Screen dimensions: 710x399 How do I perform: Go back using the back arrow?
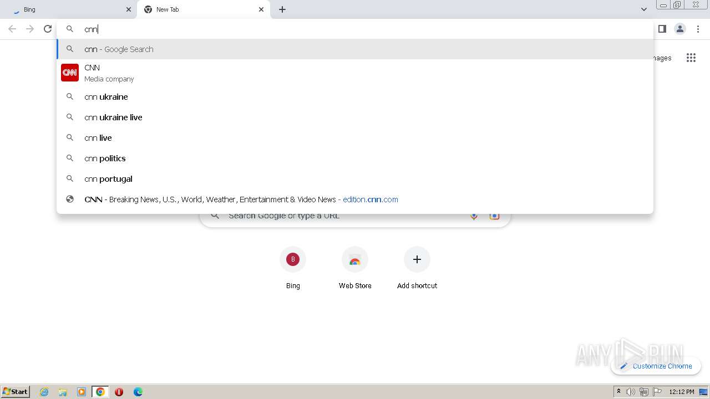pos(12,29)
